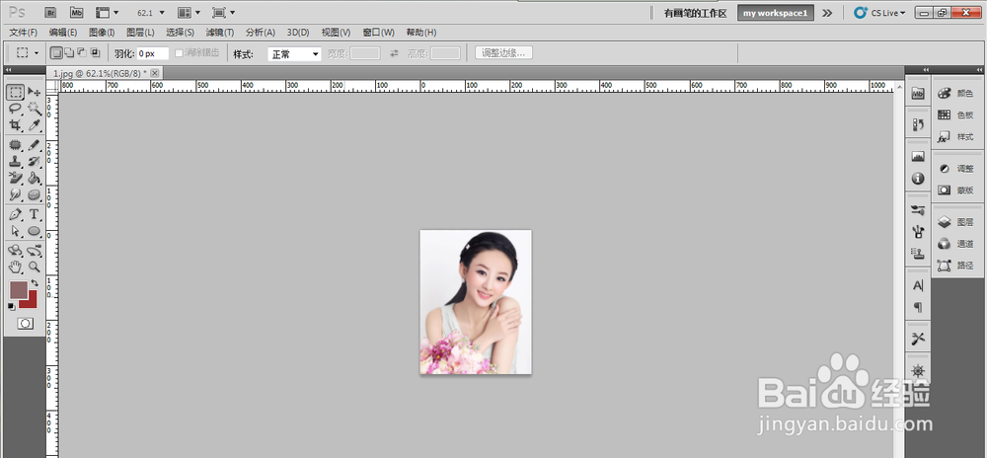Open the 图像(I) menu

[x=102, y=33]
